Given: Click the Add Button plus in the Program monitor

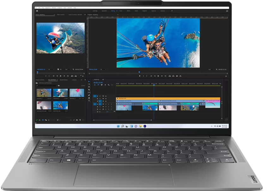Looking at the screenshot, I should pyautogui.click(x=226, y=76).
